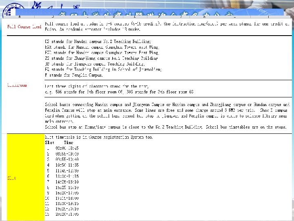This screenshot has width=294, height=221.
Task: Select line about Guanghua Towers West Wing
Action: 102,47
